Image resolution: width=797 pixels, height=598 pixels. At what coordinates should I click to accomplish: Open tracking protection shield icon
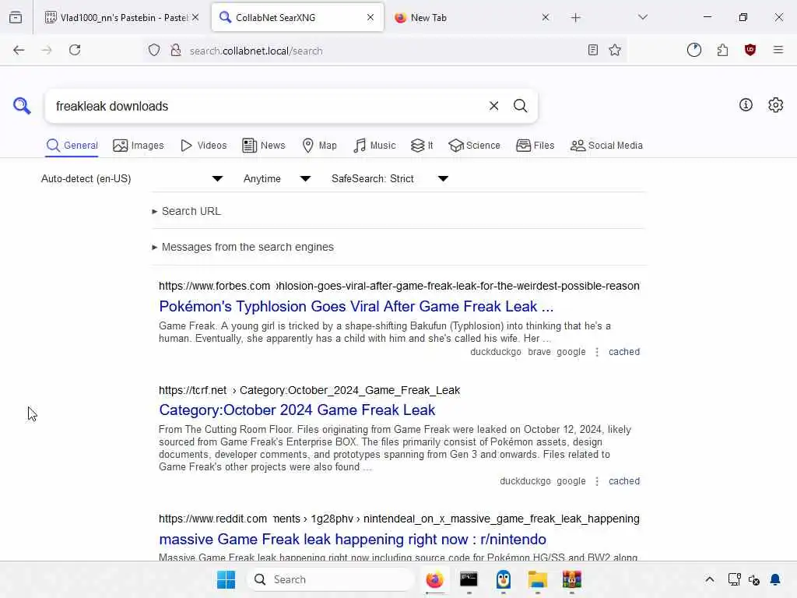point(154,50)
